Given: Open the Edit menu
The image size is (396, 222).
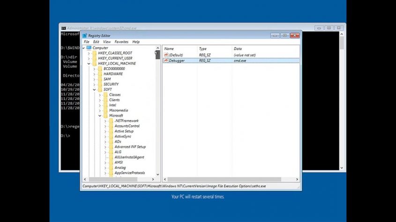Looking at the screenshot, I should click(96, 42).
